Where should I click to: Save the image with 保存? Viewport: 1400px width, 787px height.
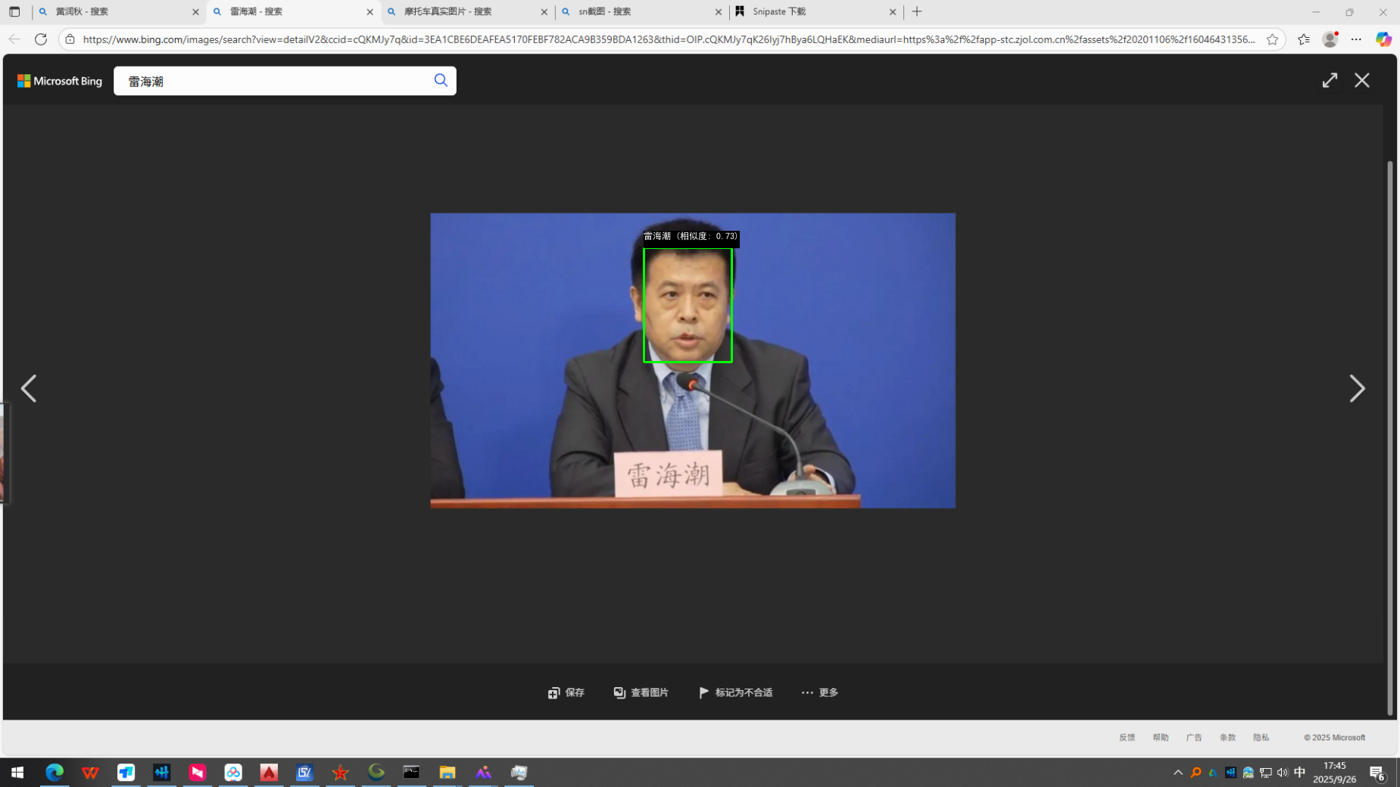tap(566, 692)
